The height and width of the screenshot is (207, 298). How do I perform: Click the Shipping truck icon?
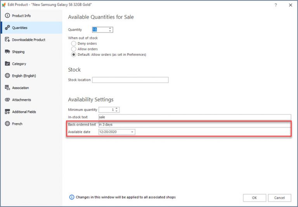coord(7,52)
